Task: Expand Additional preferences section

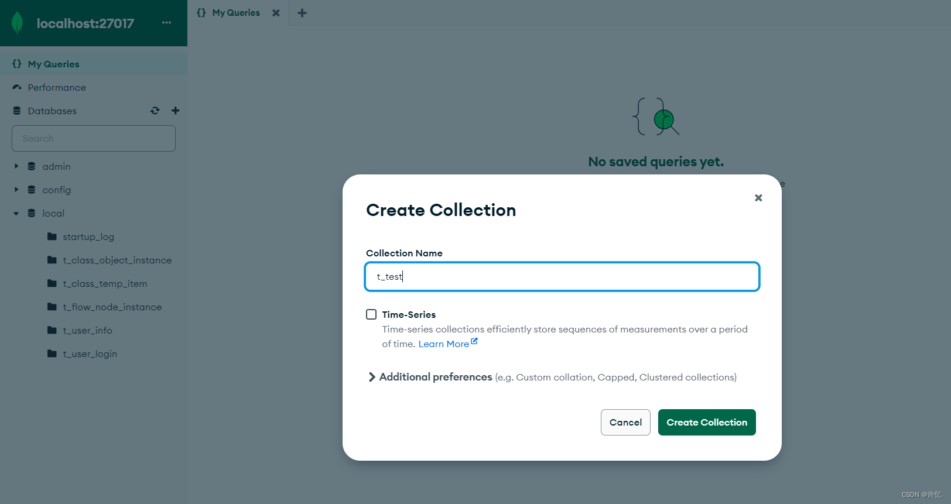Action: point(371,377)
